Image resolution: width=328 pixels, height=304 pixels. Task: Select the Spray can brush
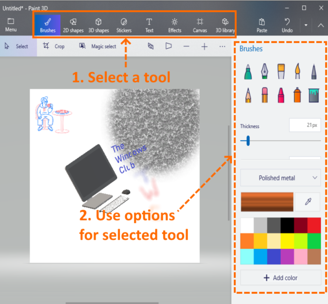point(297,95)
